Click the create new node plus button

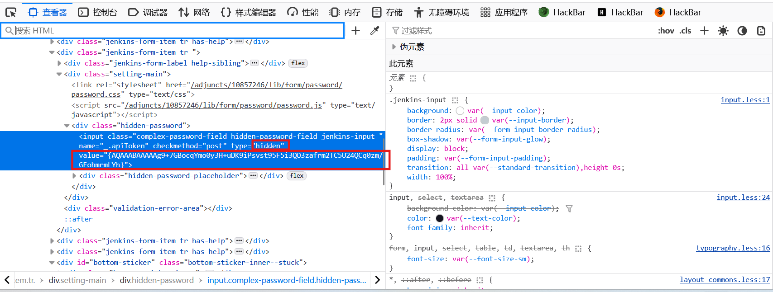click(356, 30)
